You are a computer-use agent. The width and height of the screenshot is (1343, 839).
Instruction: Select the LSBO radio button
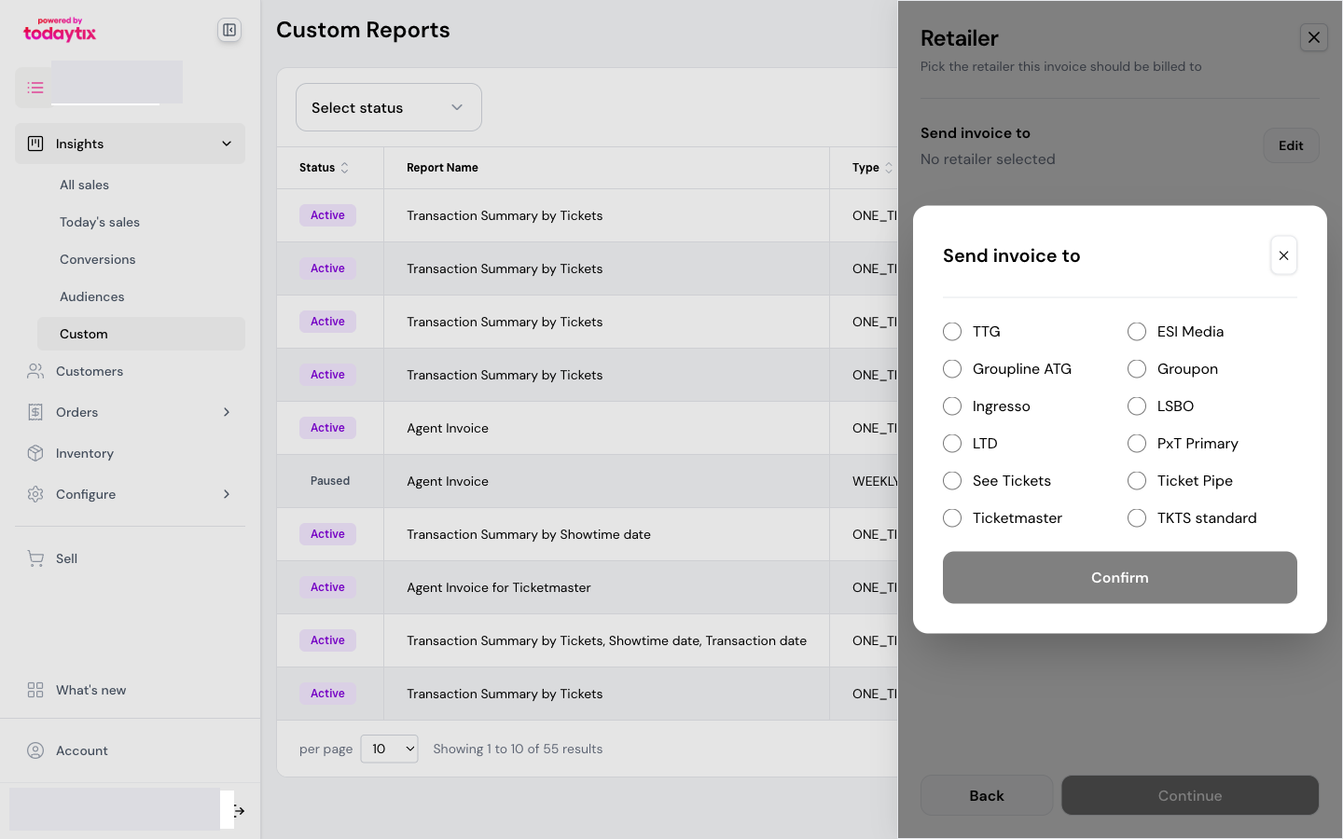click(1137, 406)
